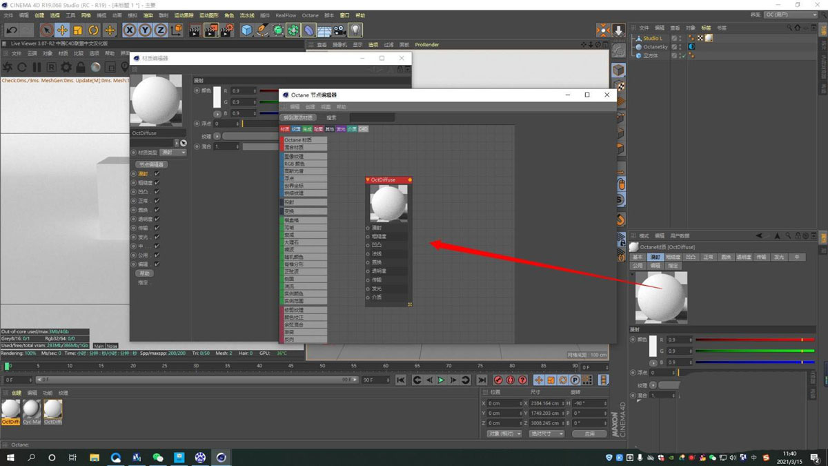Image resolution: width=828 pixels, height=466 pixels.
Task: Click the Floor grid icon in toolbar
Action: tap(324, 30)
